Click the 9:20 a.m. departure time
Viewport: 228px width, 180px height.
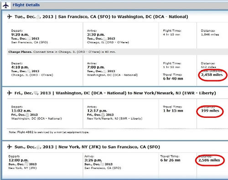click(x=20, y=35)
